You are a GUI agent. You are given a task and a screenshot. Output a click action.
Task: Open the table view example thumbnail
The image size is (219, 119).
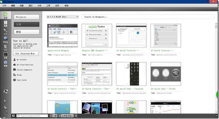pyautogui.click(x=62, y=74)
